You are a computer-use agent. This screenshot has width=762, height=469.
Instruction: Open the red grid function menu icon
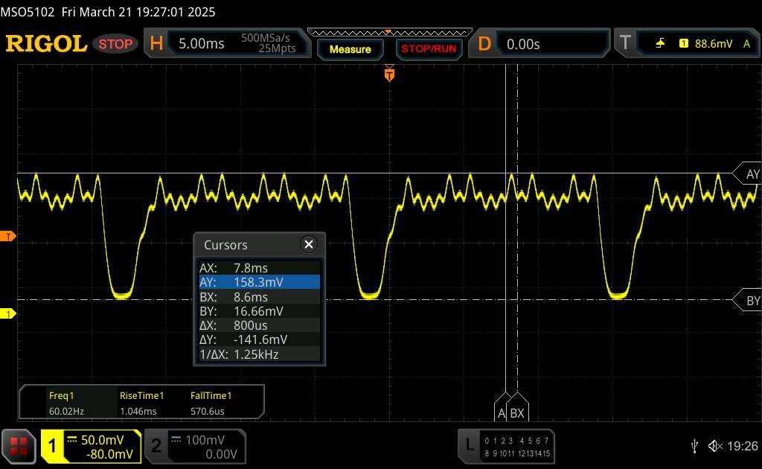click(x=19, y=446)
